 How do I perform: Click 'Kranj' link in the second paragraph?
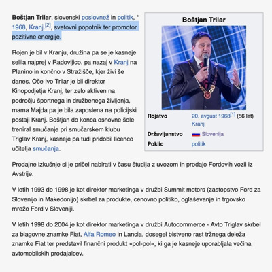(x=121, y=62)
